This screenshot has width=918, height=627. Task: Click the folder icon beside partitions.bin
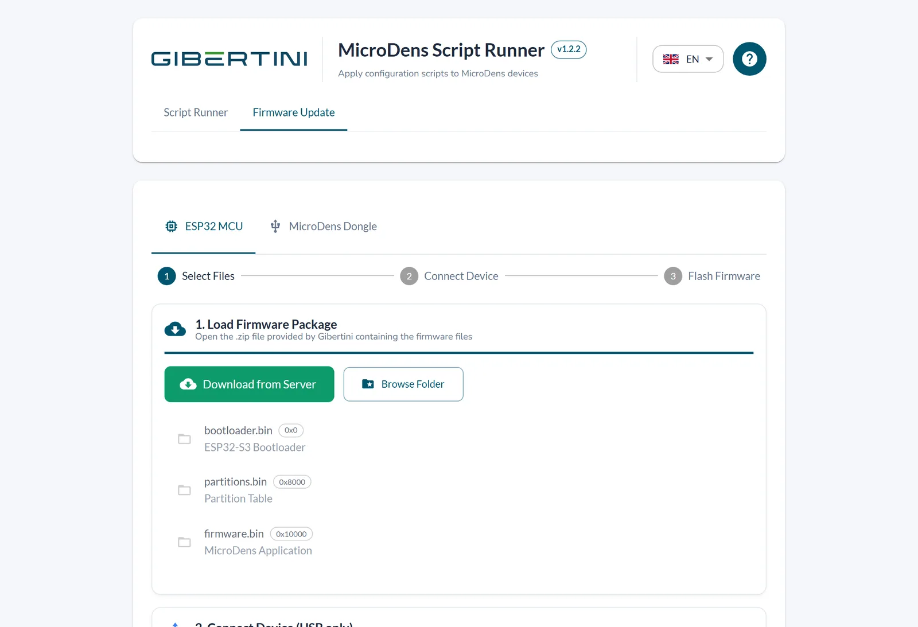pos(184,490)
